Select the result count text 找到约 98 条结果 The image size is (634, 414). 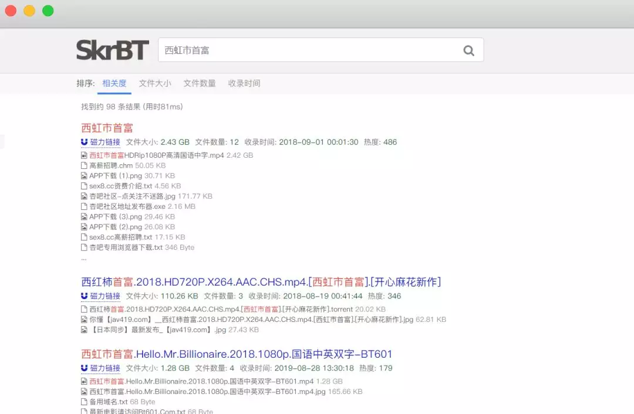tap(111, 107)
